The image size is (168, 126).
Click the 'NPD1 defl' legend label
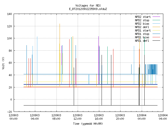(142, 41)
